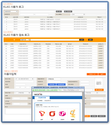This screenshot has height=125, width=111.
Task: Click long search field on orange bar
Action: pyautogui.click(x=55, y=40)
